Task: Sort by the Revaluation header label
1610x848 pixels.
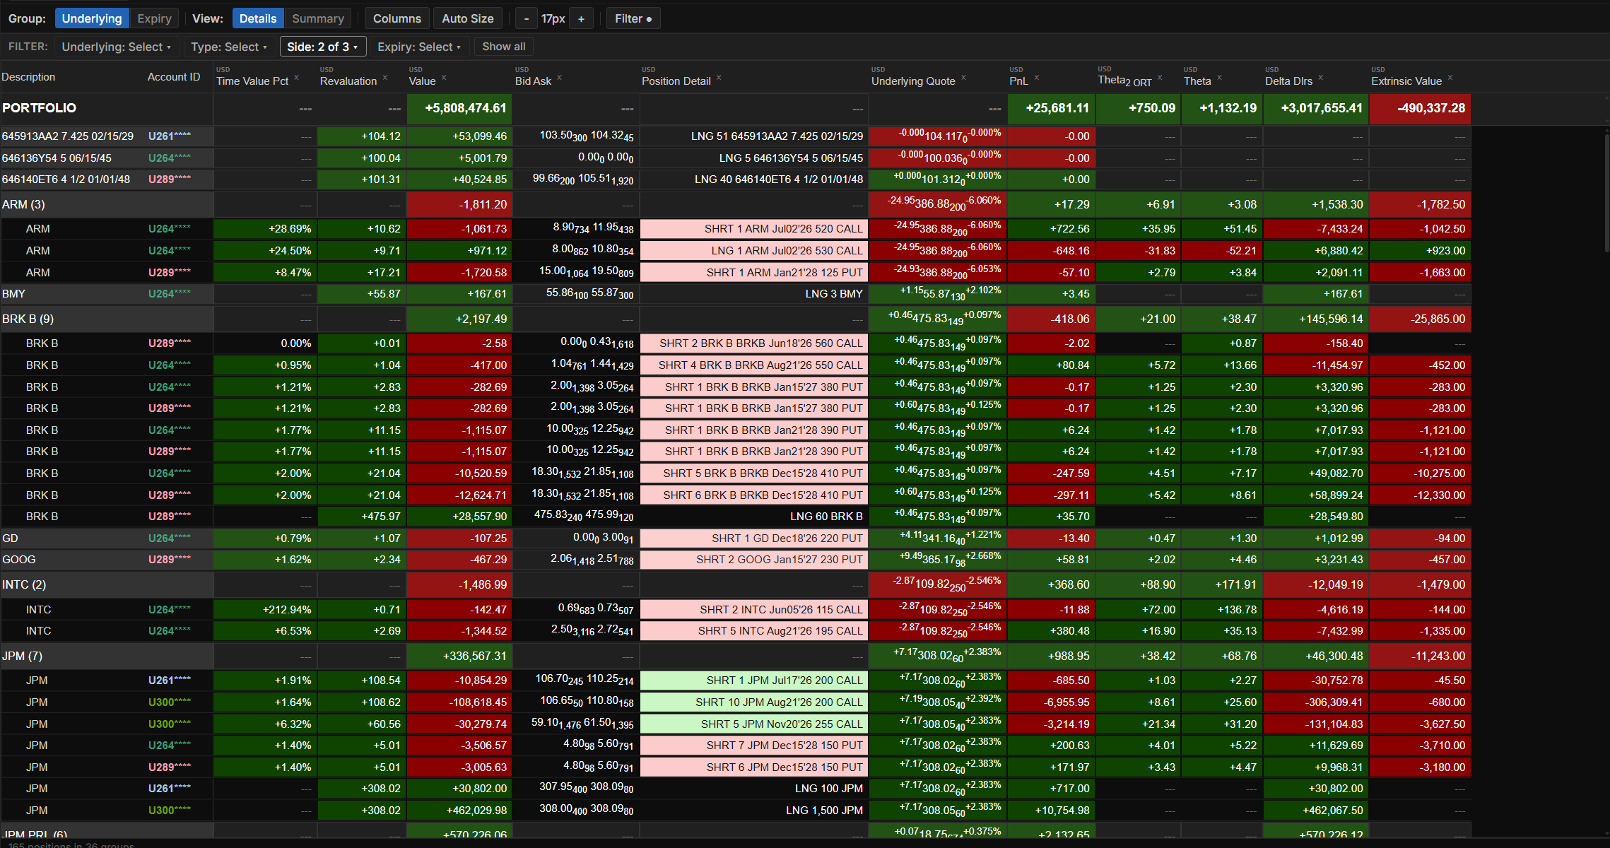Action: tap(348, 81)
